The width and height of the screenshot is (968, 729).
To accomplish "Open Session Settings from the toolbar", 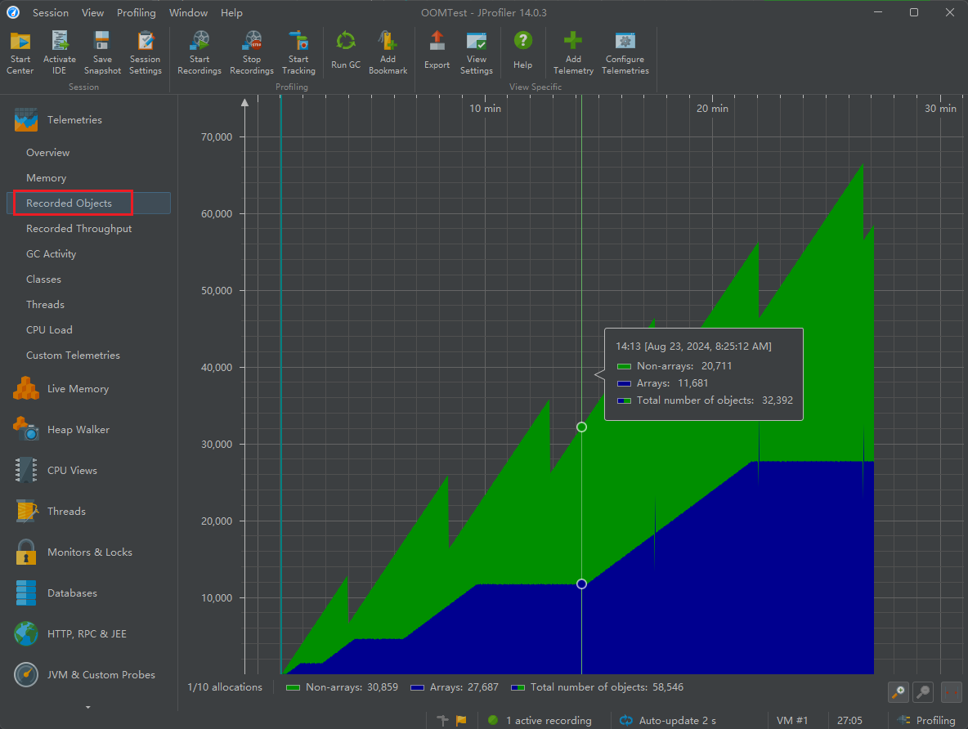I will click(x=145, y=52).
